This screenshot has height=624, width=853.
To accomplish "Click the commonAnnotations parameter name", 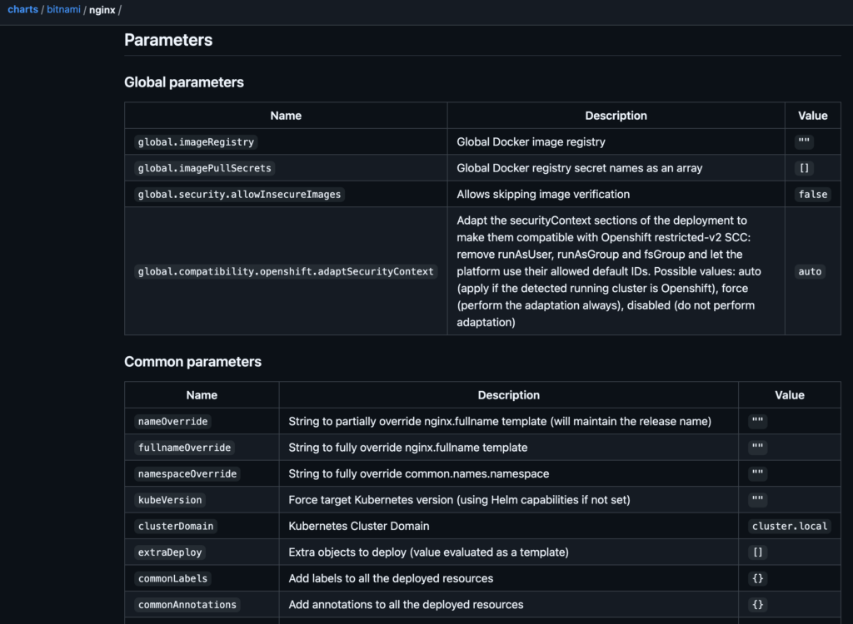I will coord(187,604).
